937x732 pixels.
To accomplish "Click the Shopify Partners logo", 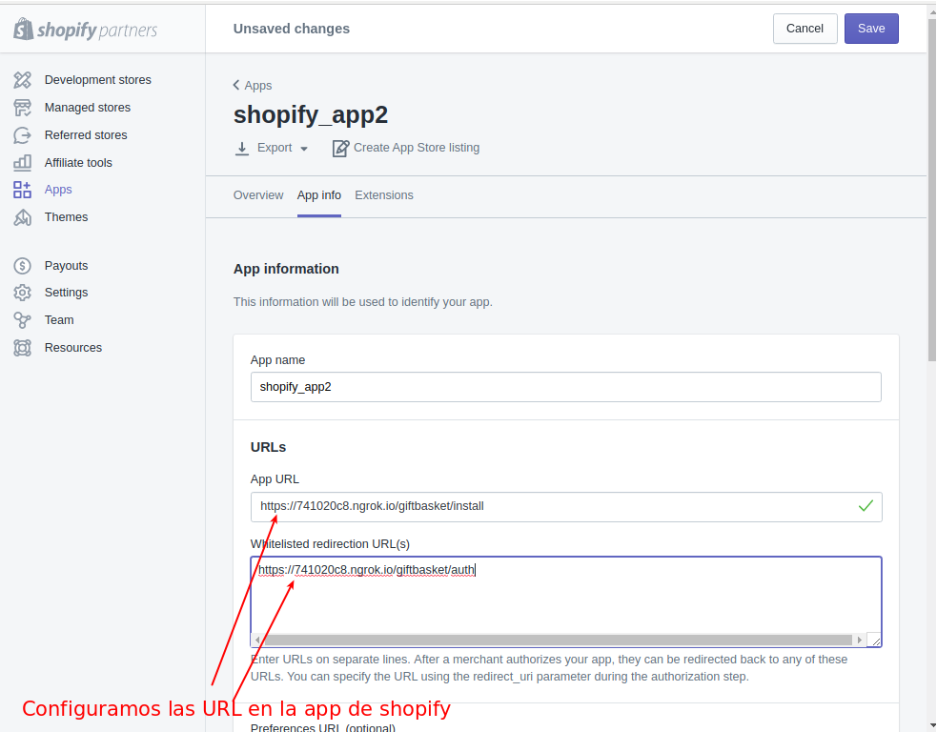I will [x=86, y=30].
